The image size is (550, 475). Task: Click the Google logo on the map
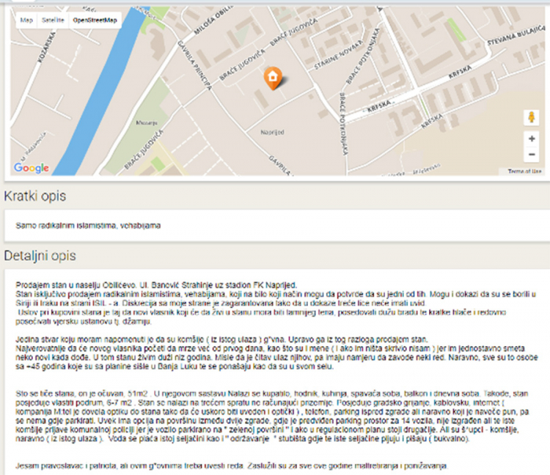click(x=31, y=168)
